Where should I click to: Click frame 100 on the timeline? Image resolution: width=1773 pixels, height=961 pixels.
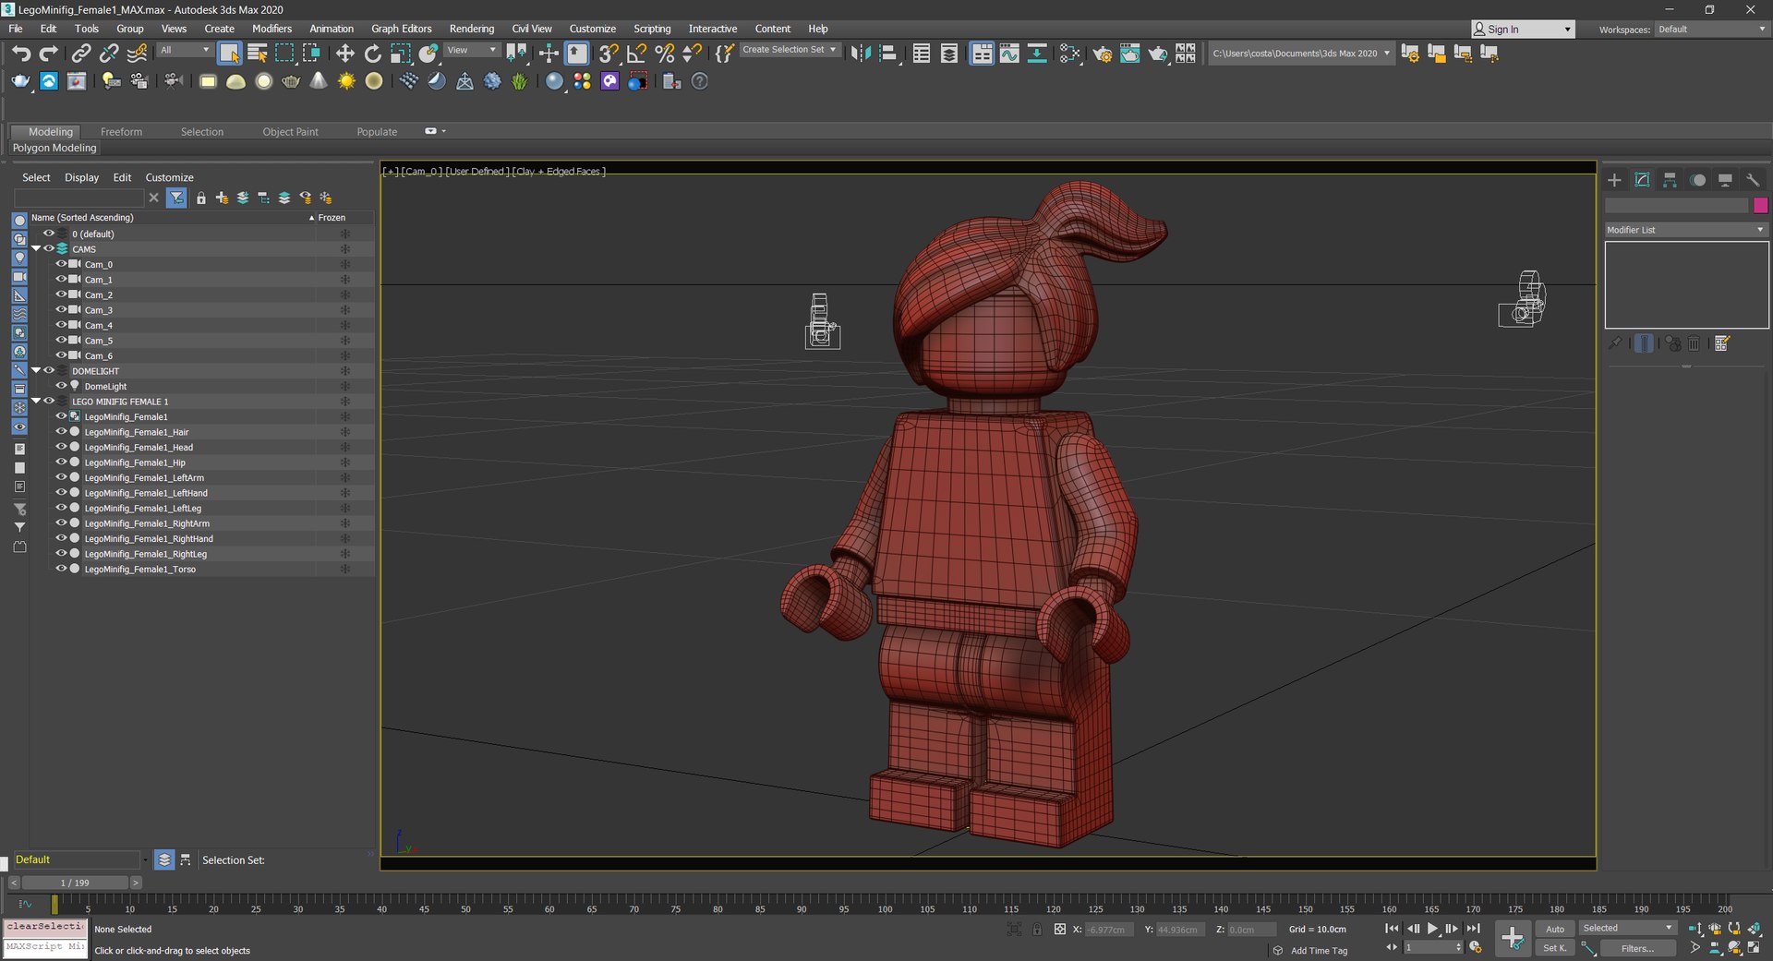click(885, 905)
